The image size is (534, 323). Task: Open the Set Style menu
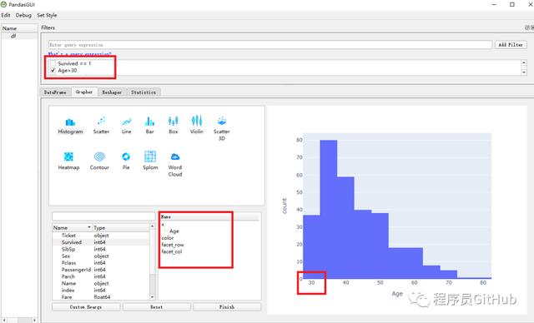tap(47, 15)
